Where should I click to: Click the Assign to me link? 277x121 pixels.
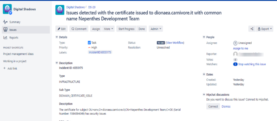click(241, 48)
